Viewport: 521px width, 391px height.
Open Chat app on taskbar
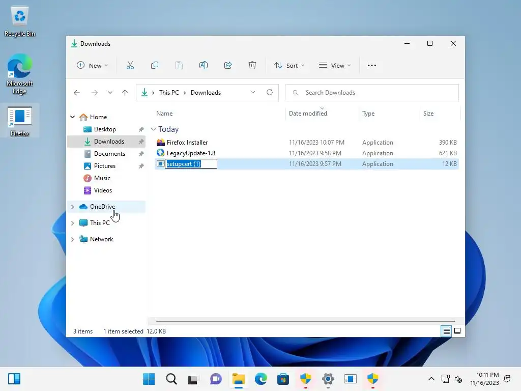(216, 379)
